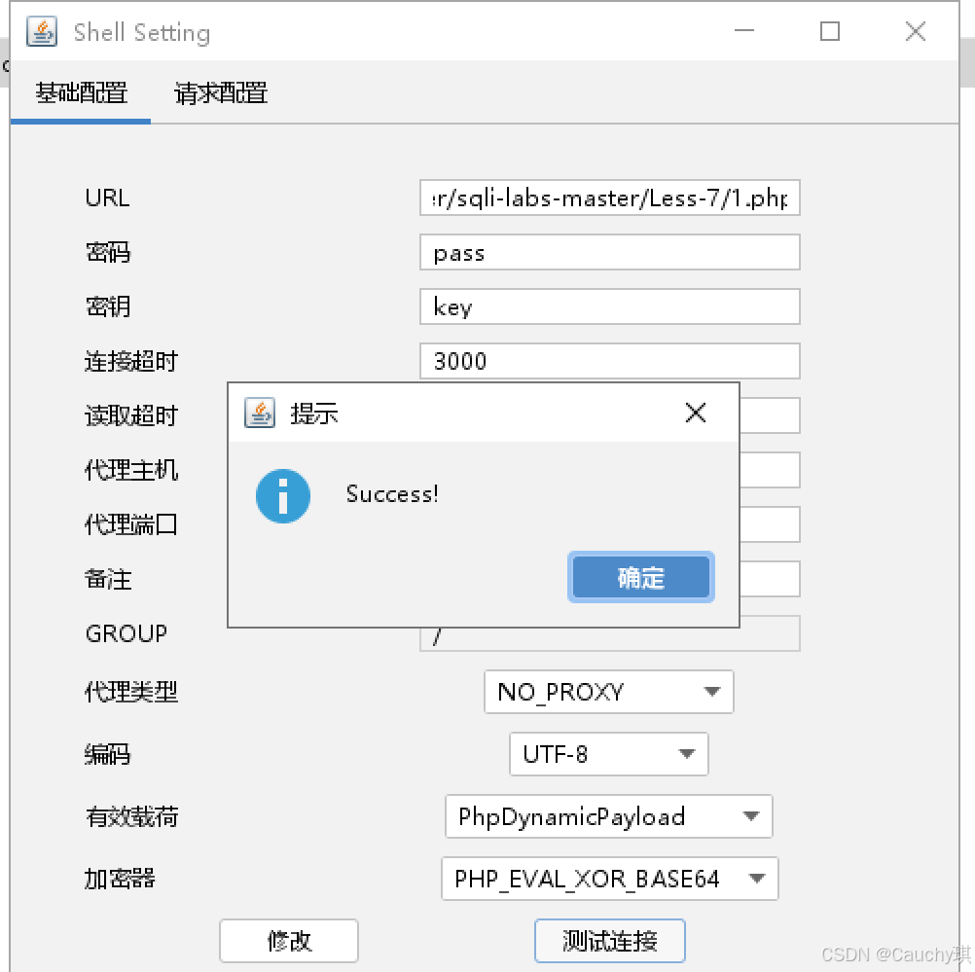This screenshot has height=972, width=975.
Task: Click the greyed GROUP field showing /
Action: pyautogui.click(x=609, y=632)
